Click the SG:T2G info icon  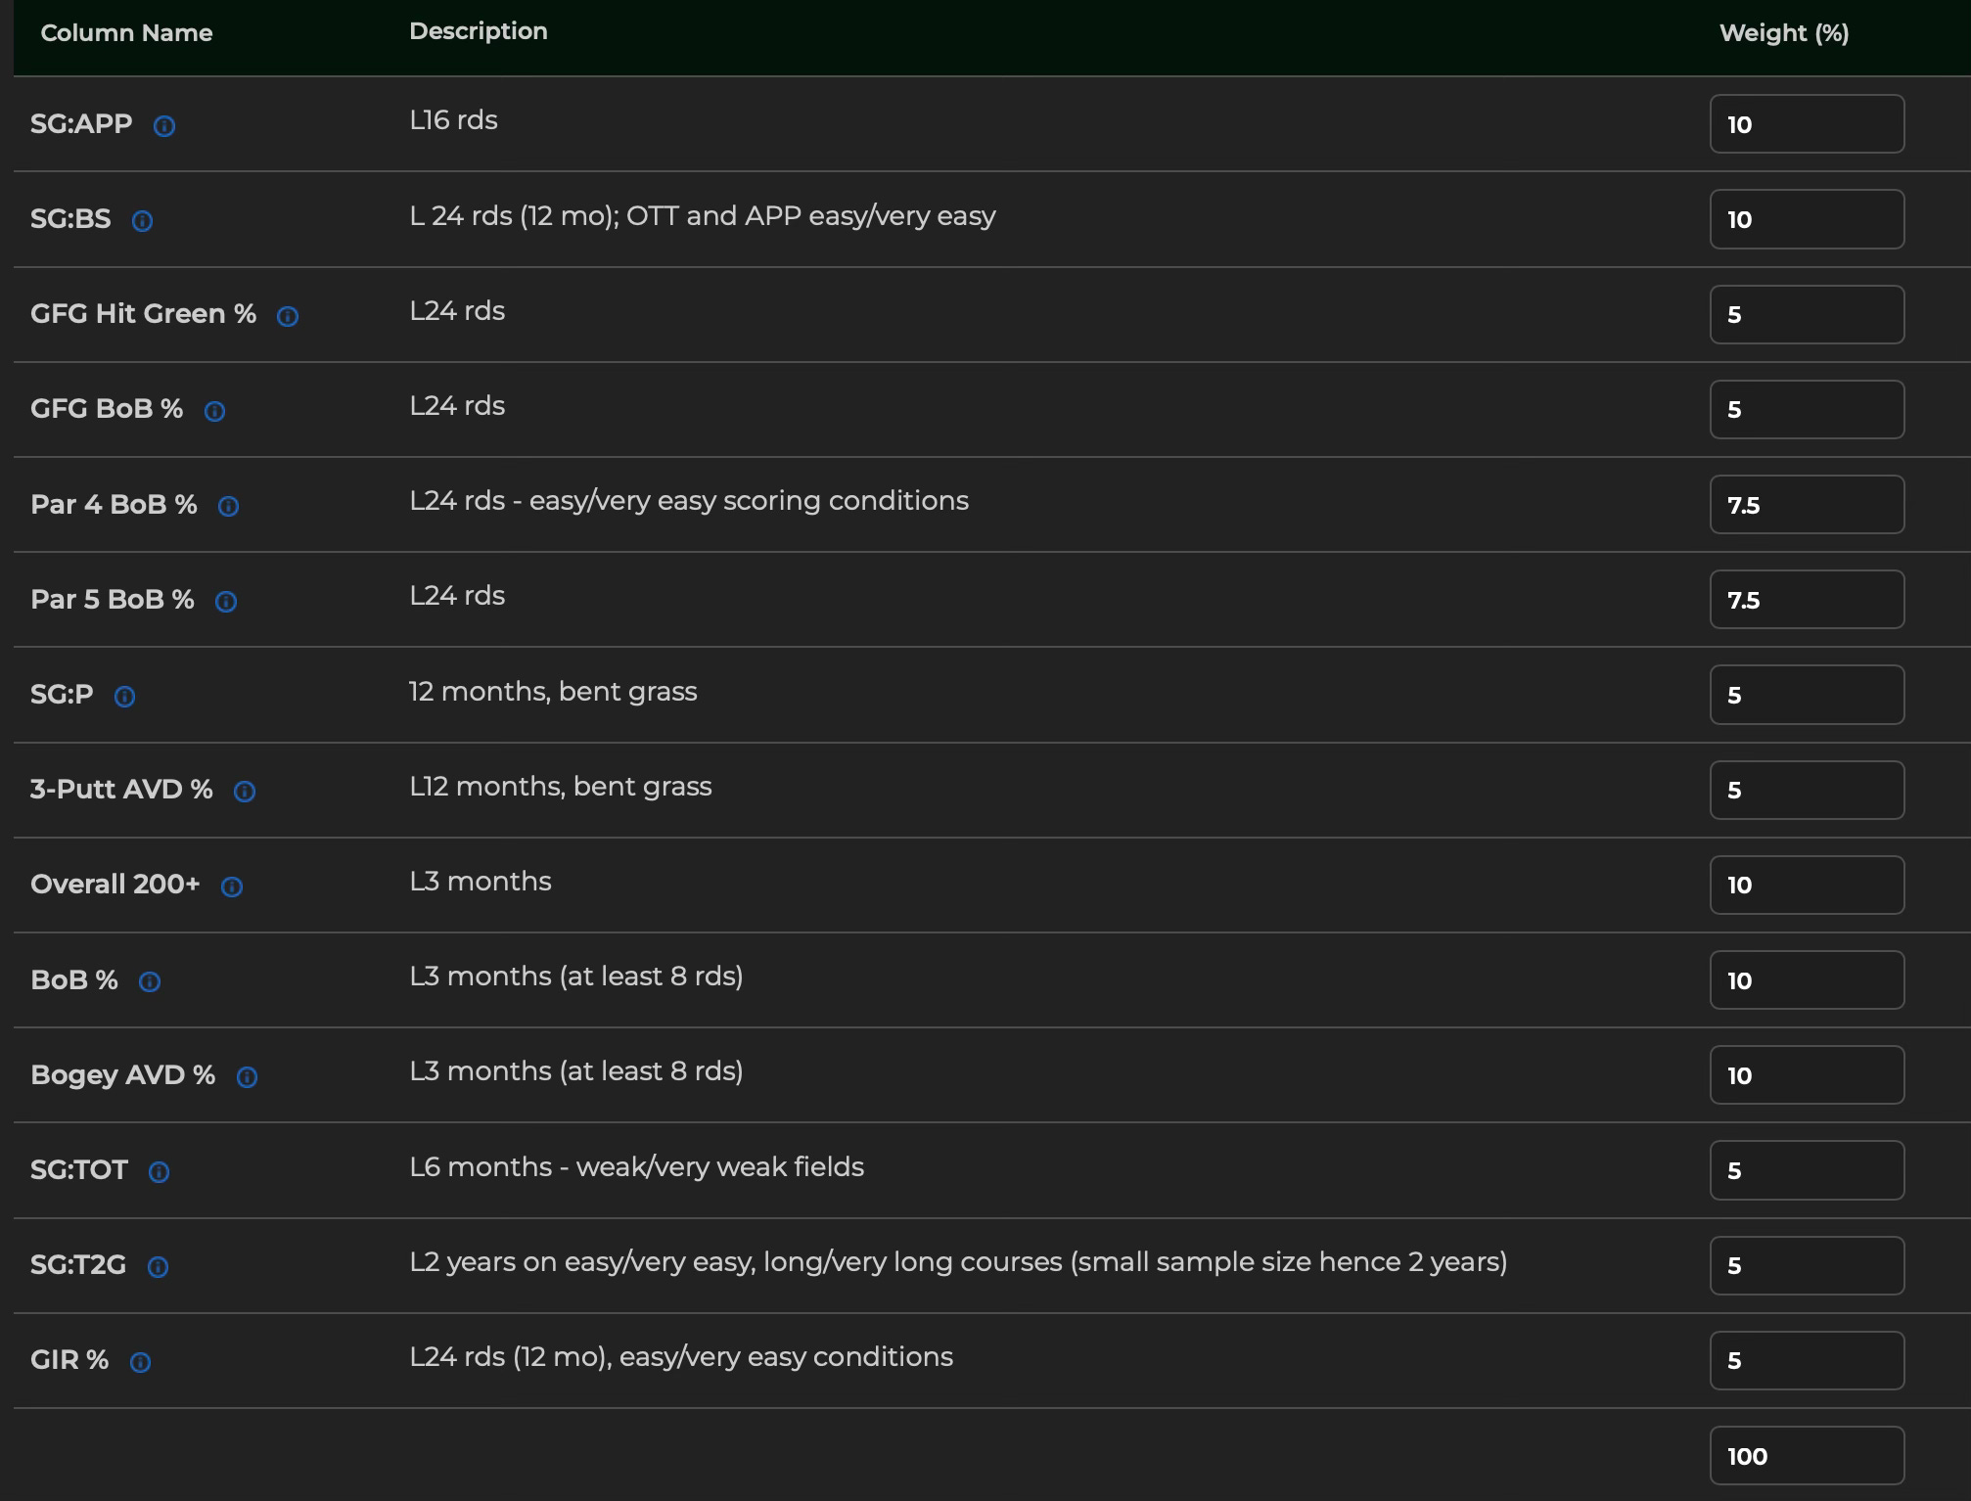tap(158, 1267)
